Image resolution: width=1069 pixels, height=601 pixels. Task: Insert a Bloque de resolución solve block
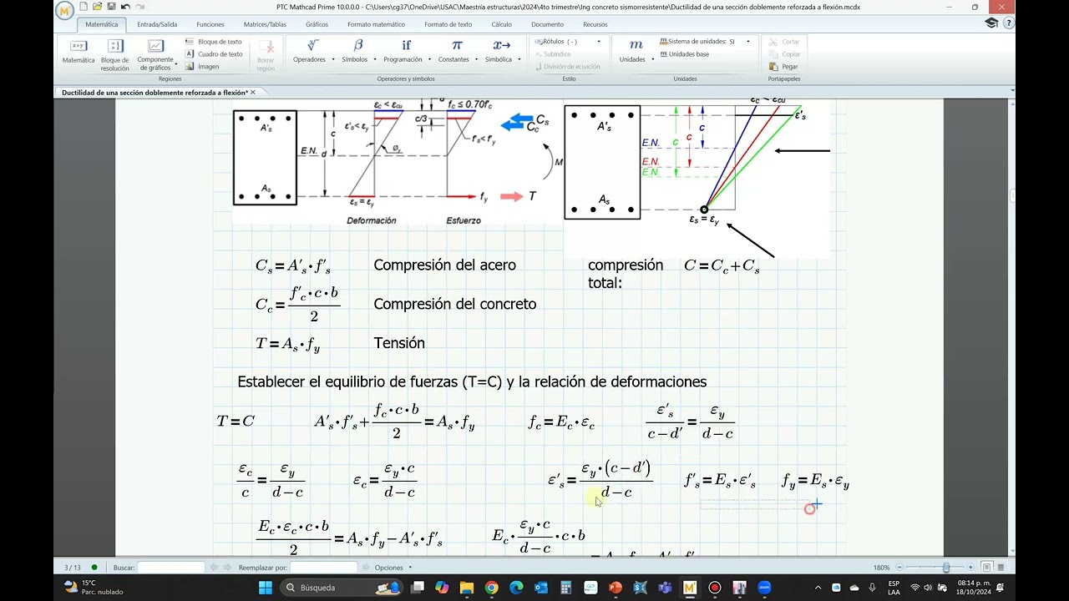(115, 54)
